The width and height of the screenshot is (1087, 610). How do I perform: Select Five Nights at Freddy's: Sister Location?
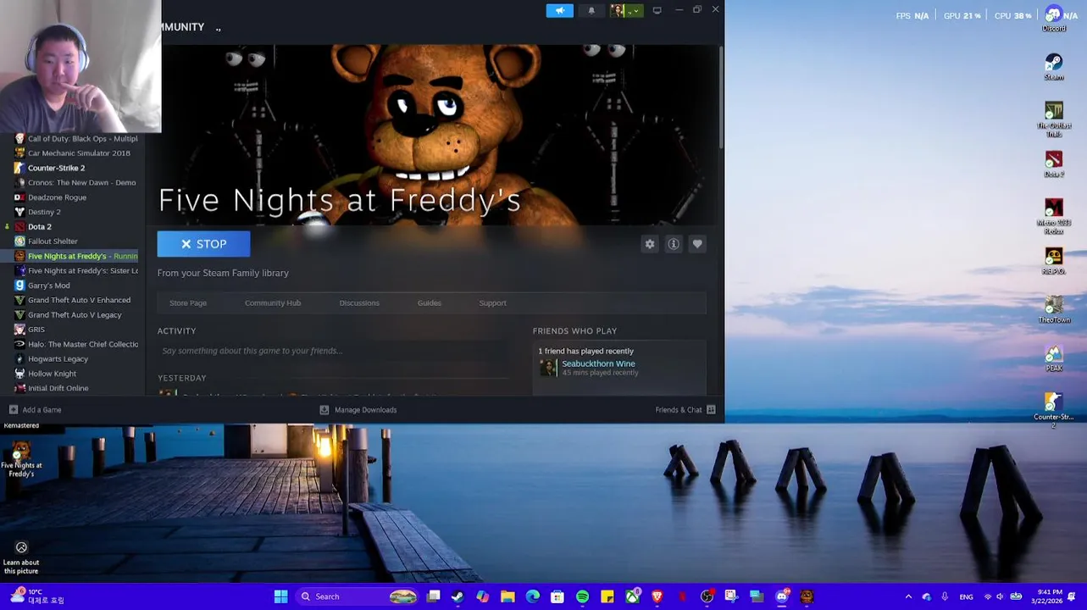[x=76, y=271]
